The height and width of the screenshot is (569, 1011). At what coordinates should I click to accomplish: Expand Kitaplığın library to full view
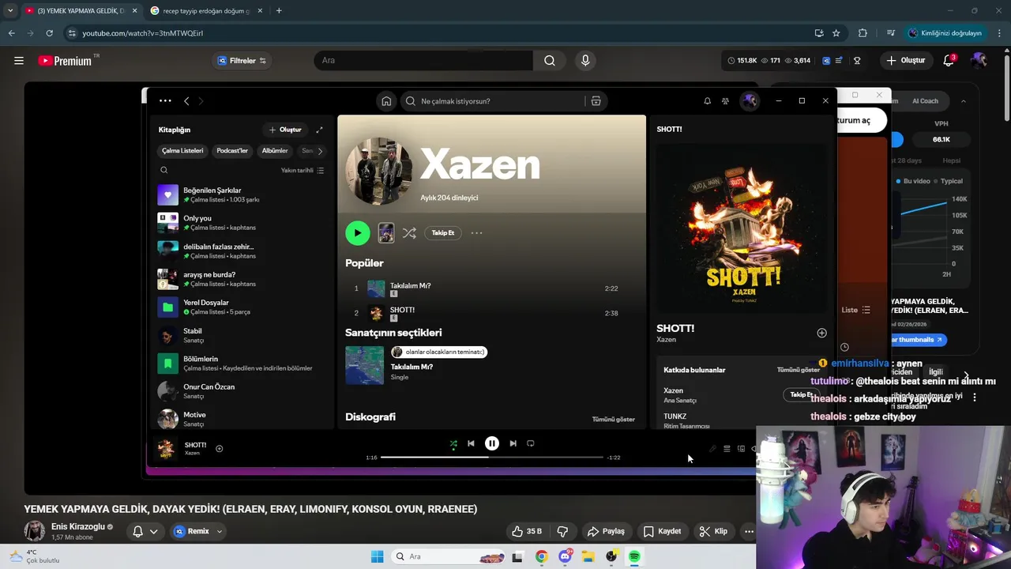319,130
